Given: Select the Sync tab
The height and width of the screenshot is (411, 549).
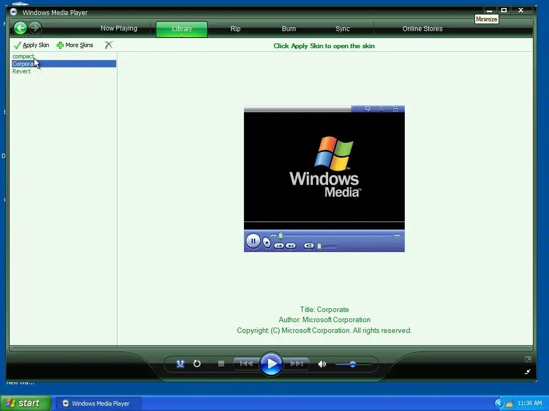Looking at the screenshot, I should click(x=343, y=29).
